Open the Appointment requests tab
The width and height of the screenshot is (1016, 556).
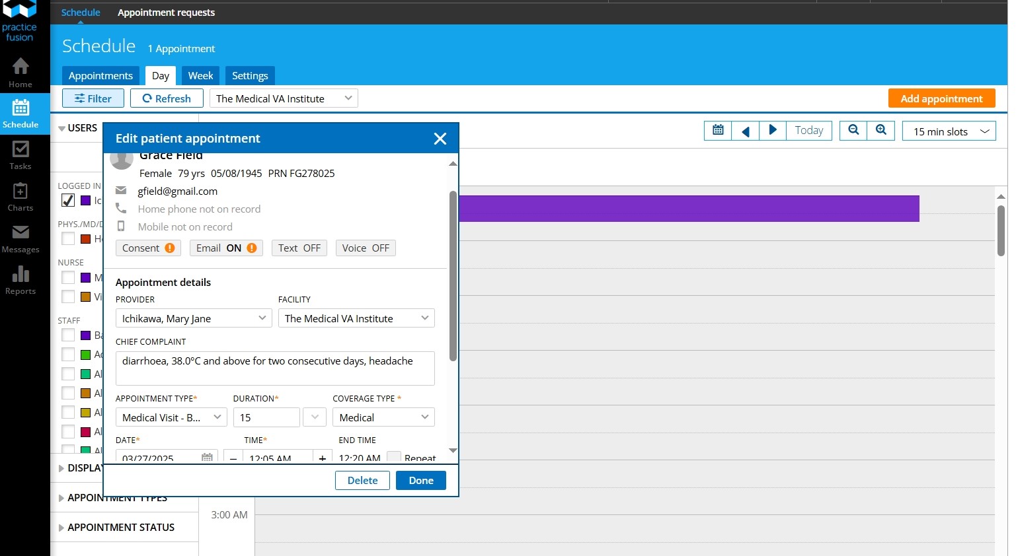pyautogui.click(x=166, y=13)
